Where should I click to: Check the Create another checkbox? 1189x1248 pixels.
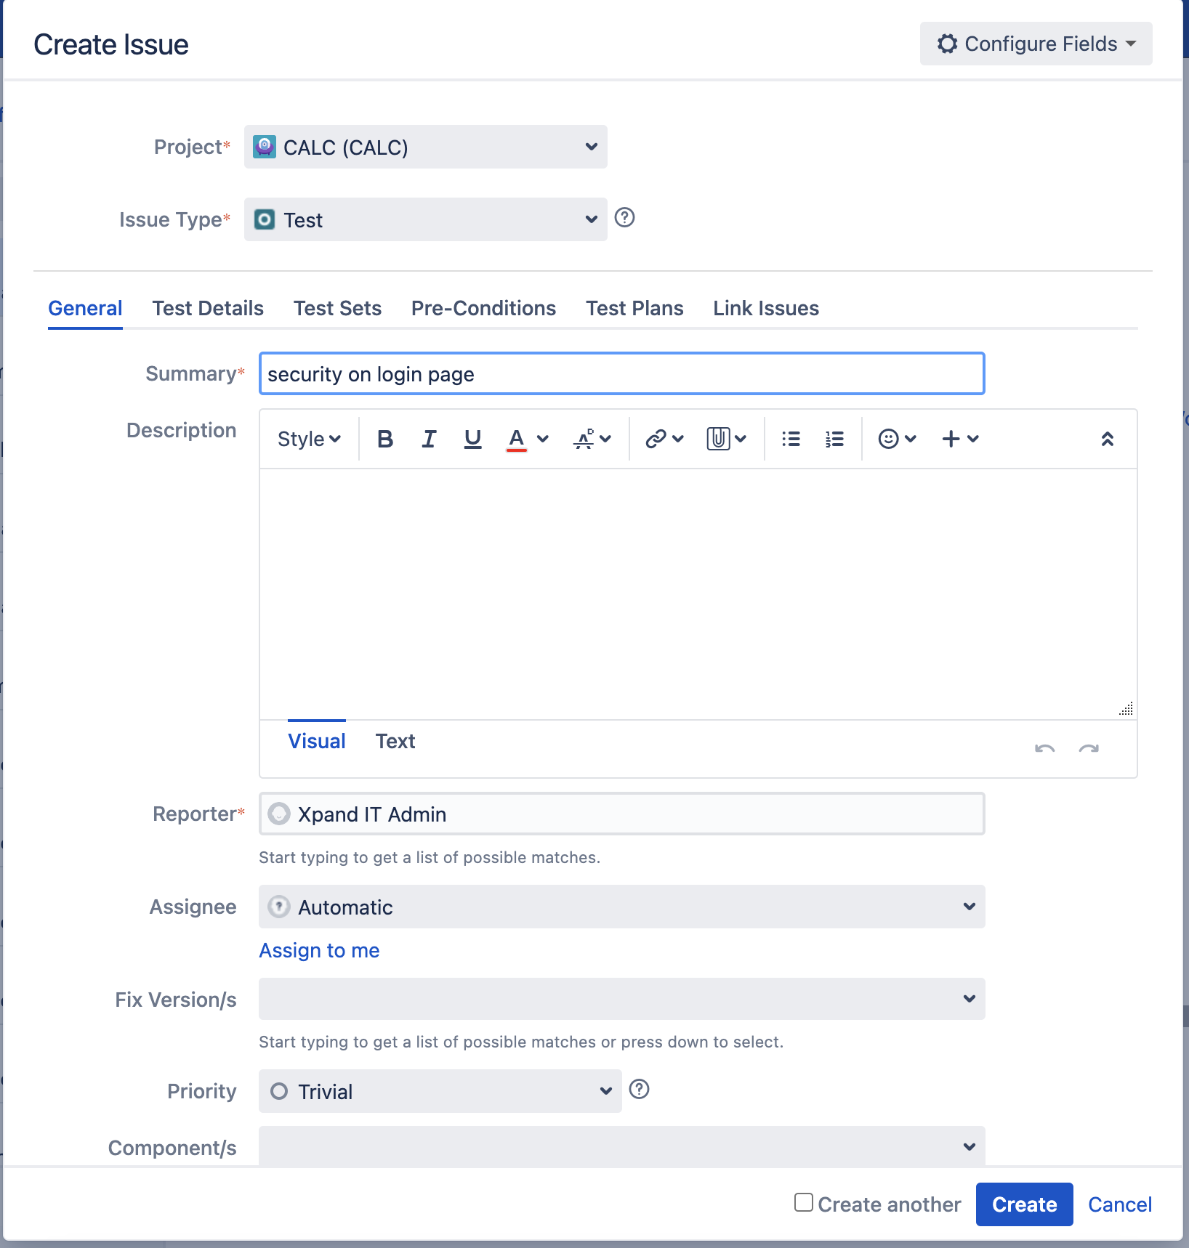803,1202
